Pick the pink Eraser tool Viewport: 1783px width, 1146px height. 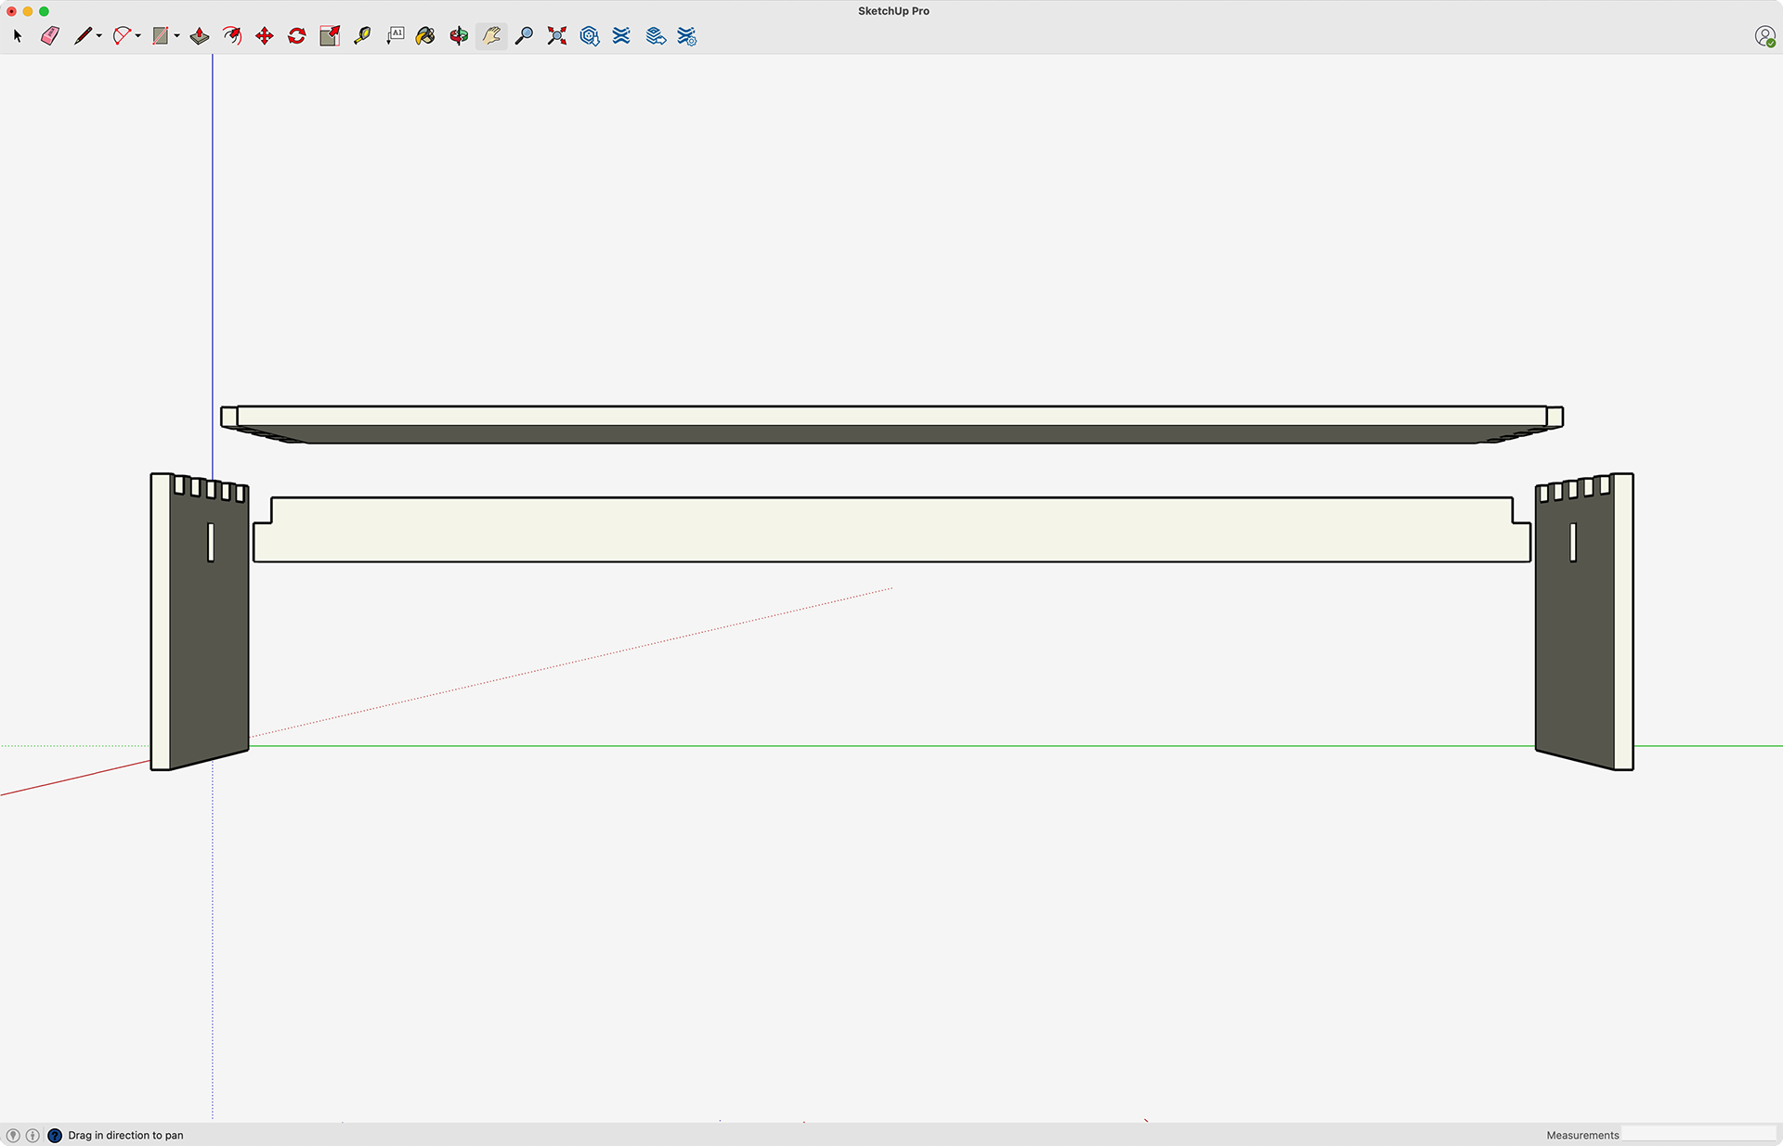point(50,36)
